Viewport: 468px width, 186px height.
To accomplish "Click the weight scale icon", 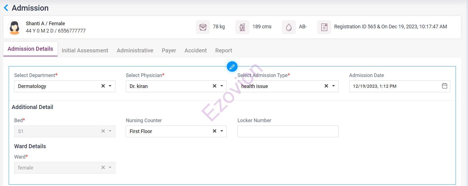I will click(x=203, y=27).
